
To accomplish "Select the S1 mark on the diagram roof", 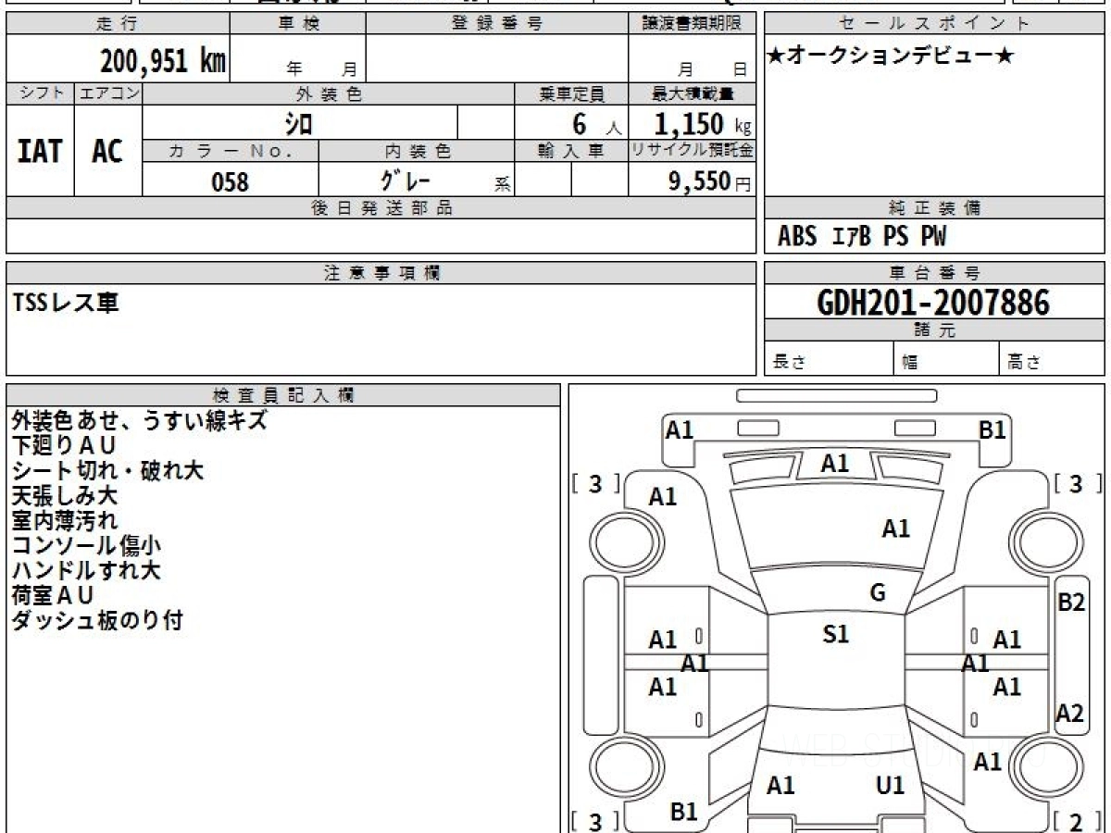I will pyautogui.click(x=836, y=634).
